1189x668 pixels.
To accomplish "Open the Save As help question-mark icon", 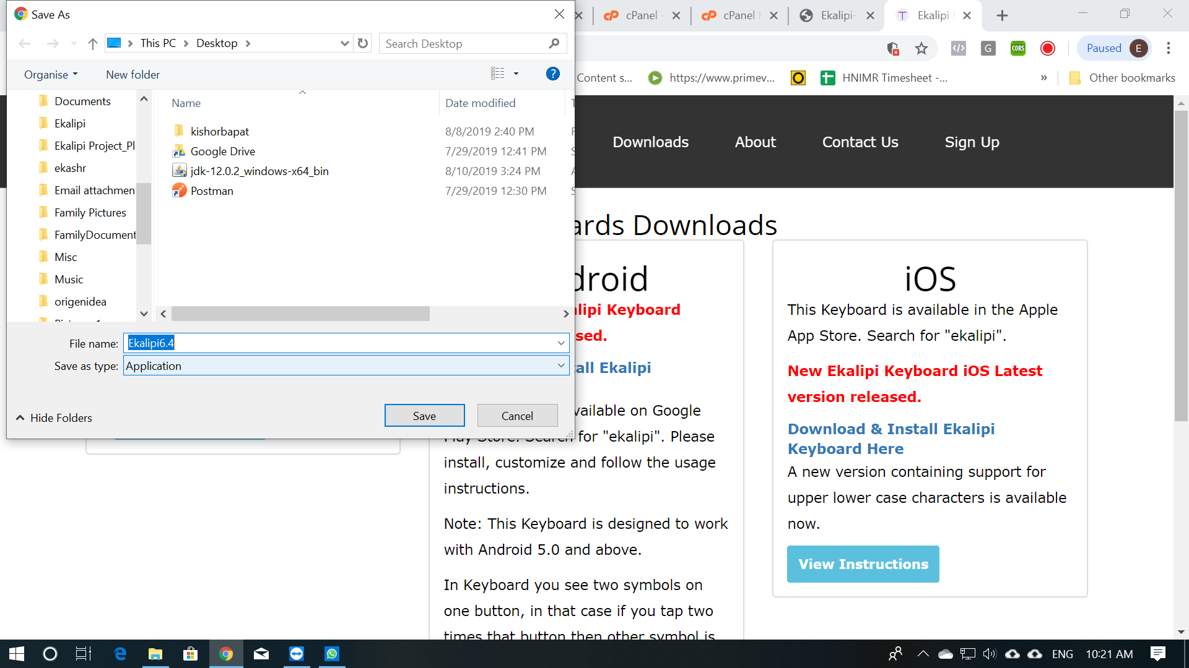I will coord(552,74).
